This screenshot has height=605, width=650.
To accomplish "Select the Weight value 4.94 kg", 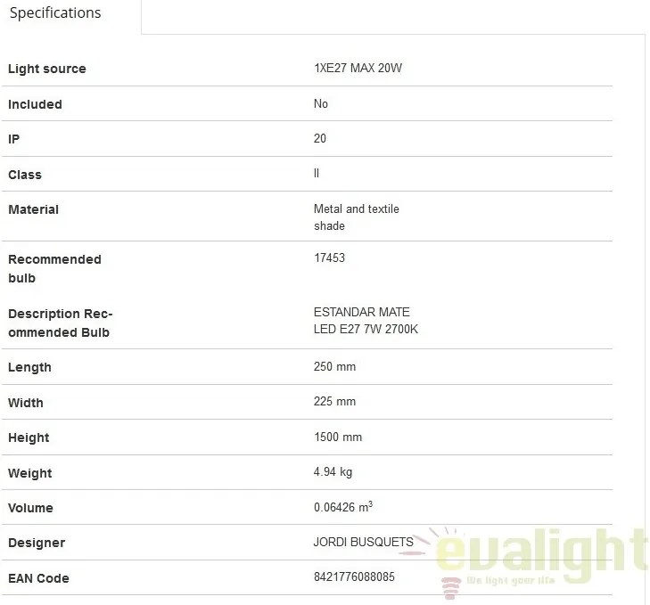I will (x=333, y=471).
